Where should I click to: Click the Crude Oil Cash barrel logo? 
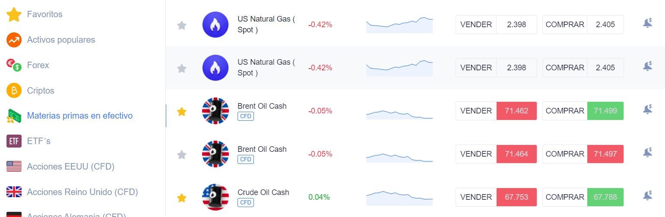coord(215,197)
